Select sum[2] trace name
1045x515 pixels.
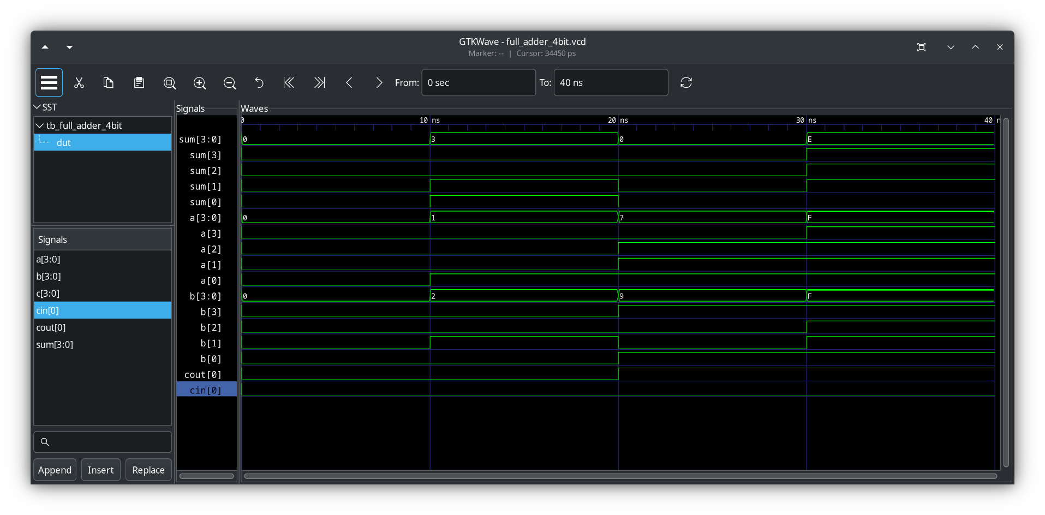click(x=206, y=171)
